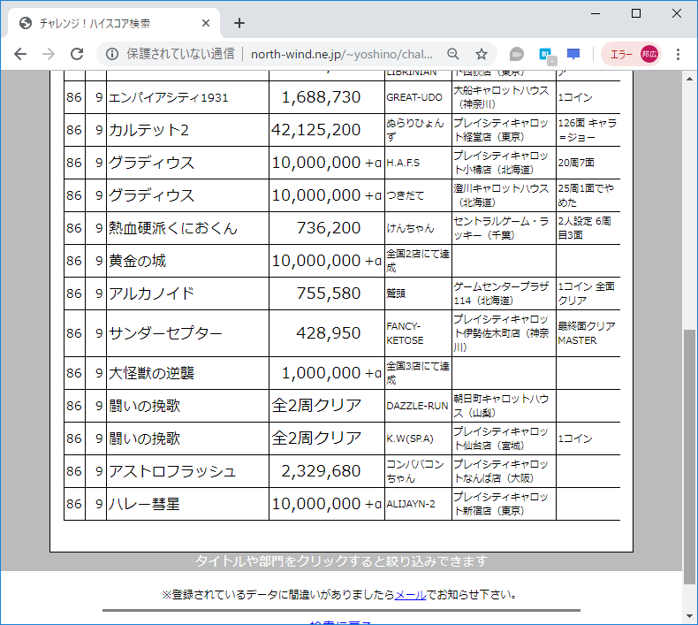The width and height of the screenshot is (698, 625).
Task: Click the address bar URL north-wind.ne.jp
Action: (341, 54)
